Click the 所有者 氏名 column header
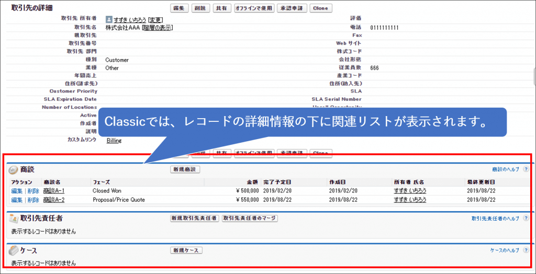The width and height of the screenshot is (536, 274). tap(409, 182)
